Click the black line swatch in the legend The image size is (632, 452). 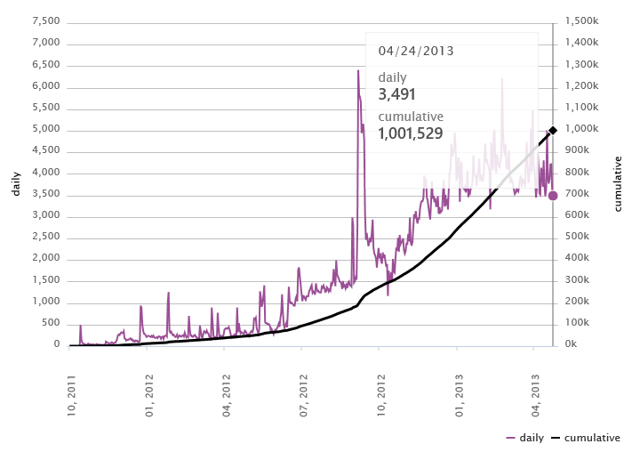(x=556, y=438)
